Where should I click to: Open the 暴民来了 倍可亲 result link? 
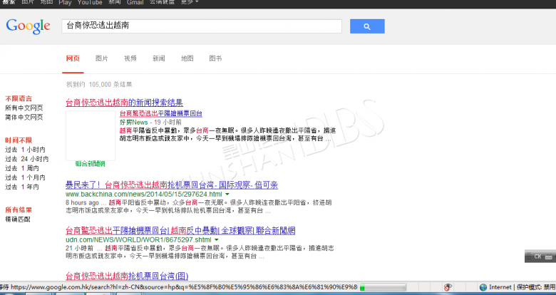172,185
